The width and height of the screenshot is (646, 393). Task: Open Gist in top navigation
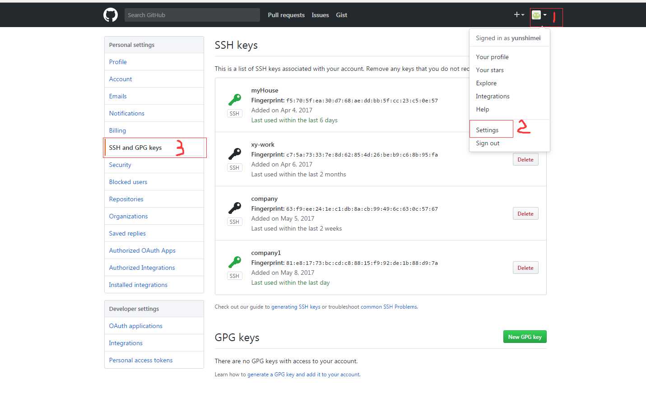pos(341,15)
